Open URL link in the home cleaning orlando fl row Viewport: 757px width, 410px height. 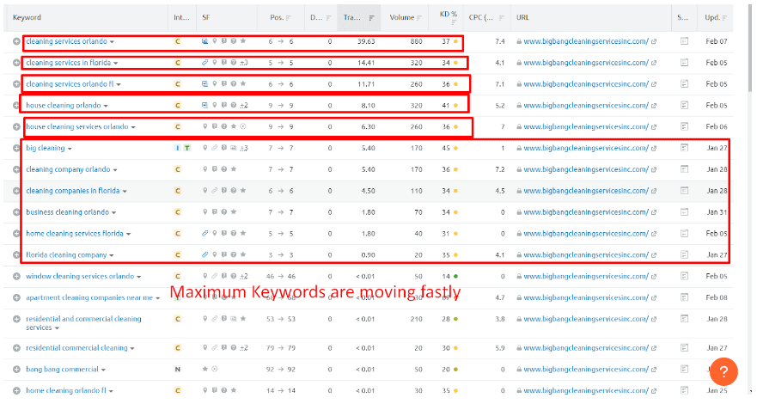click(x=586, y=390)
